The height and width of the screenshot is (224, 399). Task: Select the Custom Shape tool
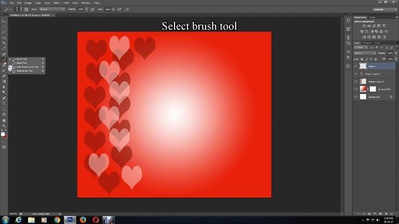[4, 114]
